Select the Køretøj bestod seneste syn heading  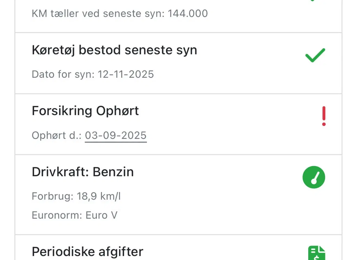[114, 50]
